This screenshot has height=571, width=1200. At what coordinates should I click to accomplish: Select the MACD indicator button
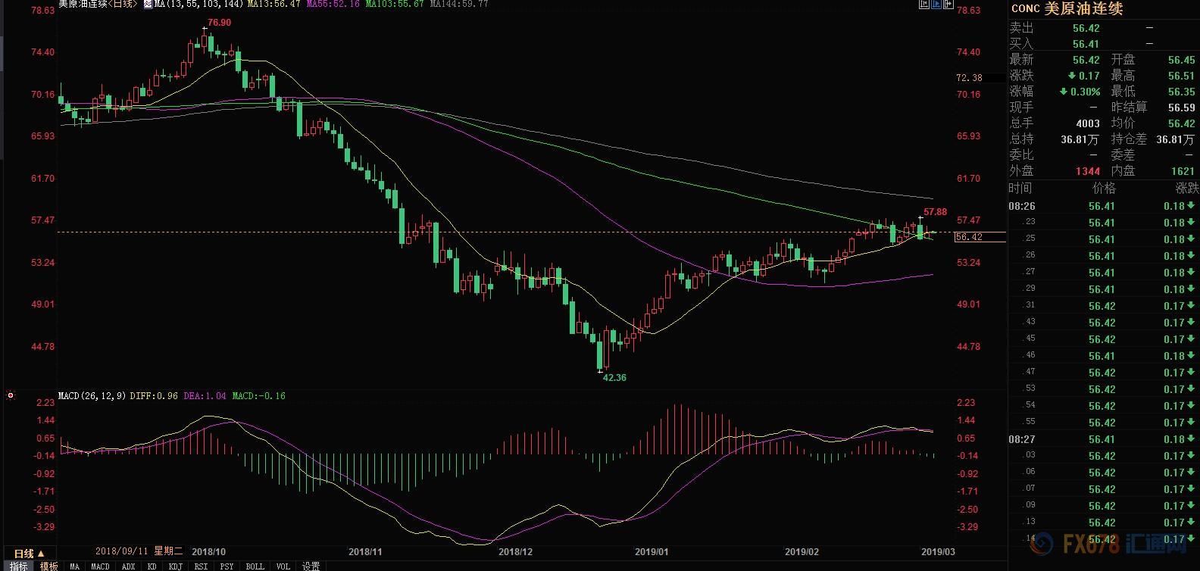(x=100, y=566)
